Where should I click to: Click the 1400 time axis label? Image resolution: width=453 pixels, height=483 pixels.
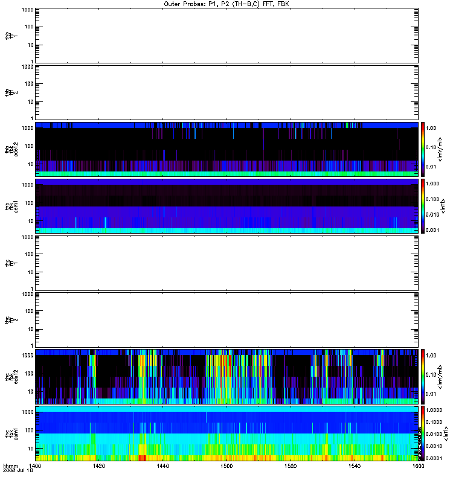click(x=35, y=466)
